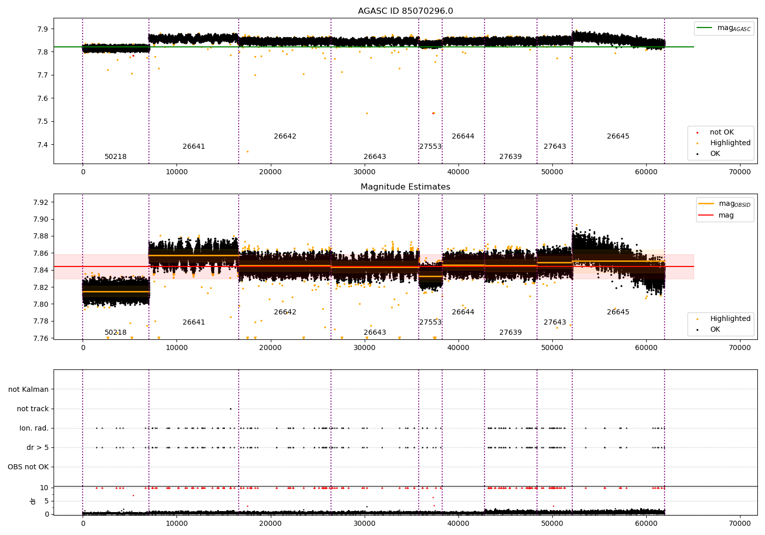The width and height of the screenshot is (765, 535).
Task: Click OBSID label 26641 in top plot
Action: coord(194,147)
